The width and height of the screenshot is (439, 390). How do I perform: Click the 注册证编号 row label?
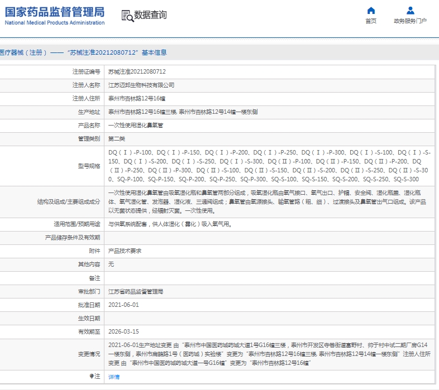pos(86,71)
